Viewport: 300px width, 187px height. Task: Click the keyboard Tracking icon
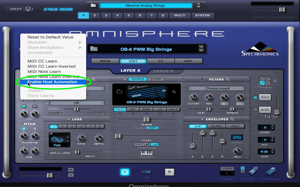146,153
